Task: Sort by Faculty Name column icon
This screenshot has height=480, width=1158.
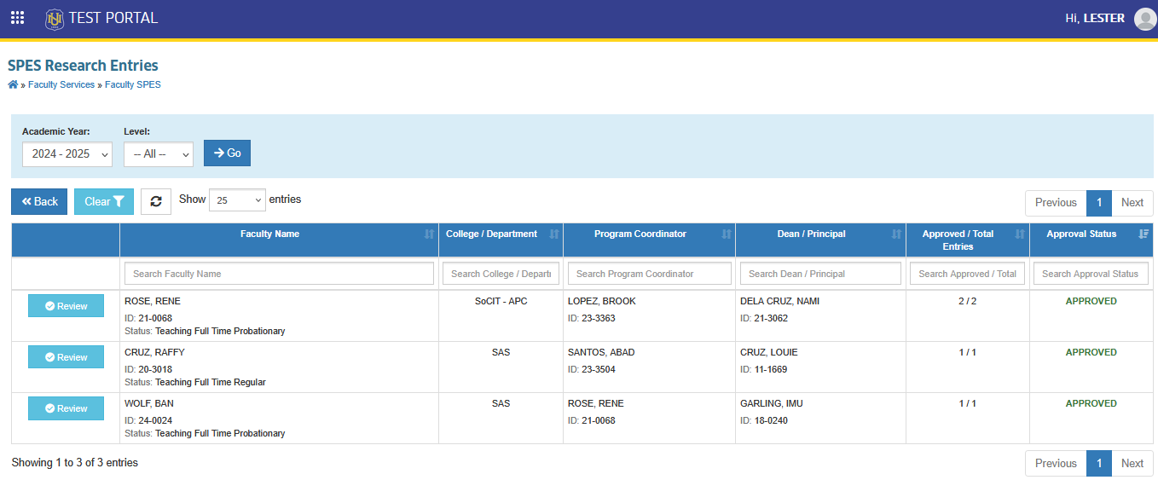Action: (x=429, y=234)
